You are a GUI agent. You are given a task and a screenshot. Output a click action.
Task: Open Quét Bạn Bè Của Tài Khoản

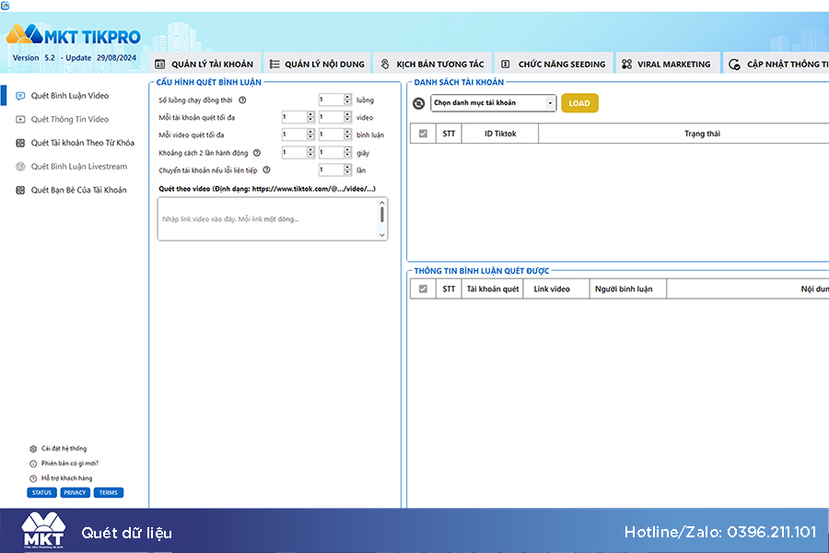(79, 190)
